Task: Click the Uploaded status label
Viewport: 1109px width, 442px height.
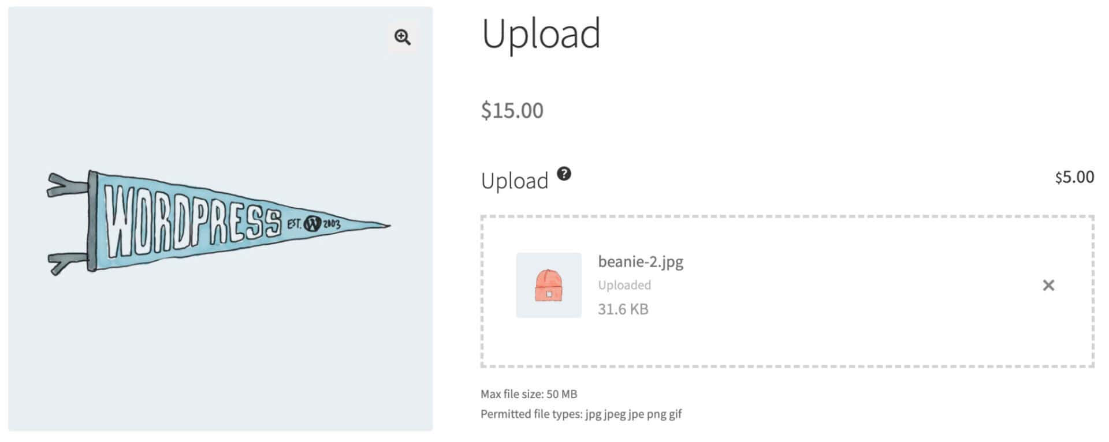Action: click(624, 284)
